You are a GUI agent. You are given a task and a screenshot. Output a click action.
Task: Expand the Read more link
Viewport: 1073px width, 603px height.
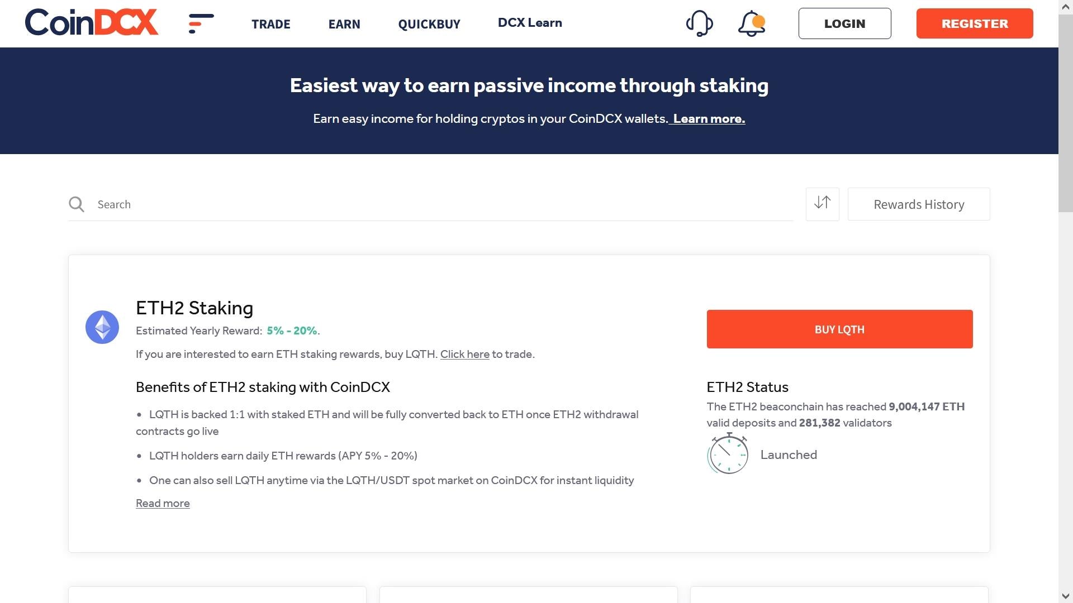point(163,503)
